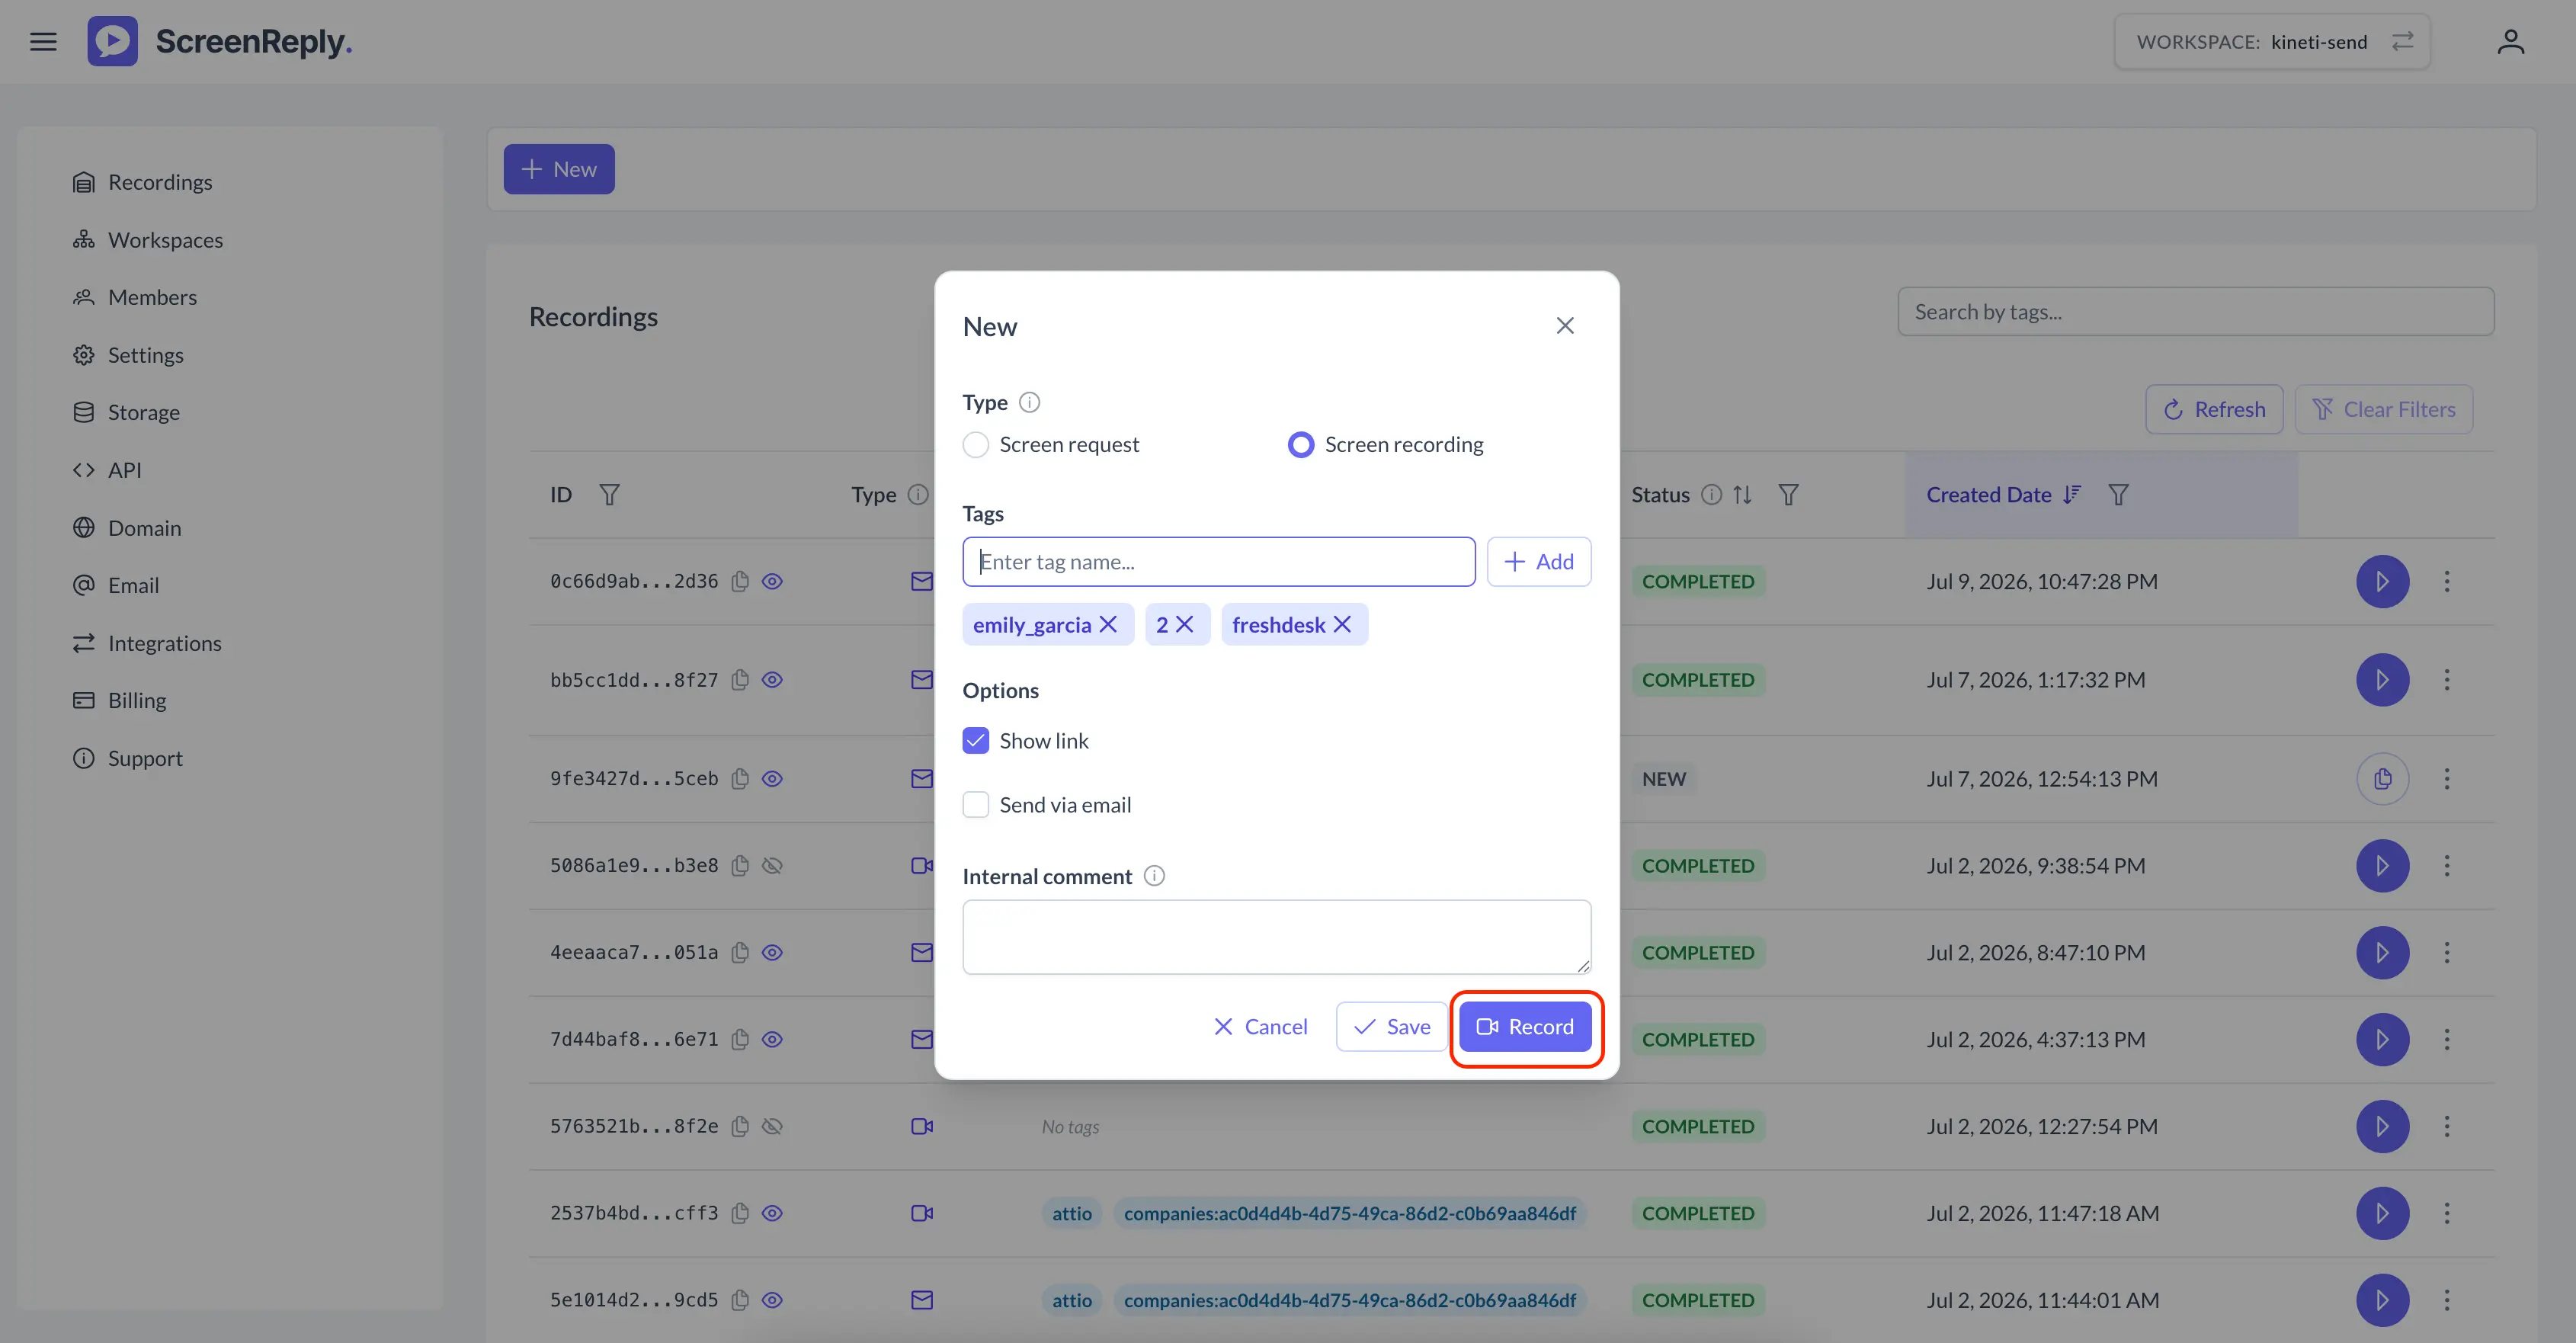Open Recordings in the sidebar
Image resolution: width=2576 pixels, height=1343 pixels.
click(142, 182)
